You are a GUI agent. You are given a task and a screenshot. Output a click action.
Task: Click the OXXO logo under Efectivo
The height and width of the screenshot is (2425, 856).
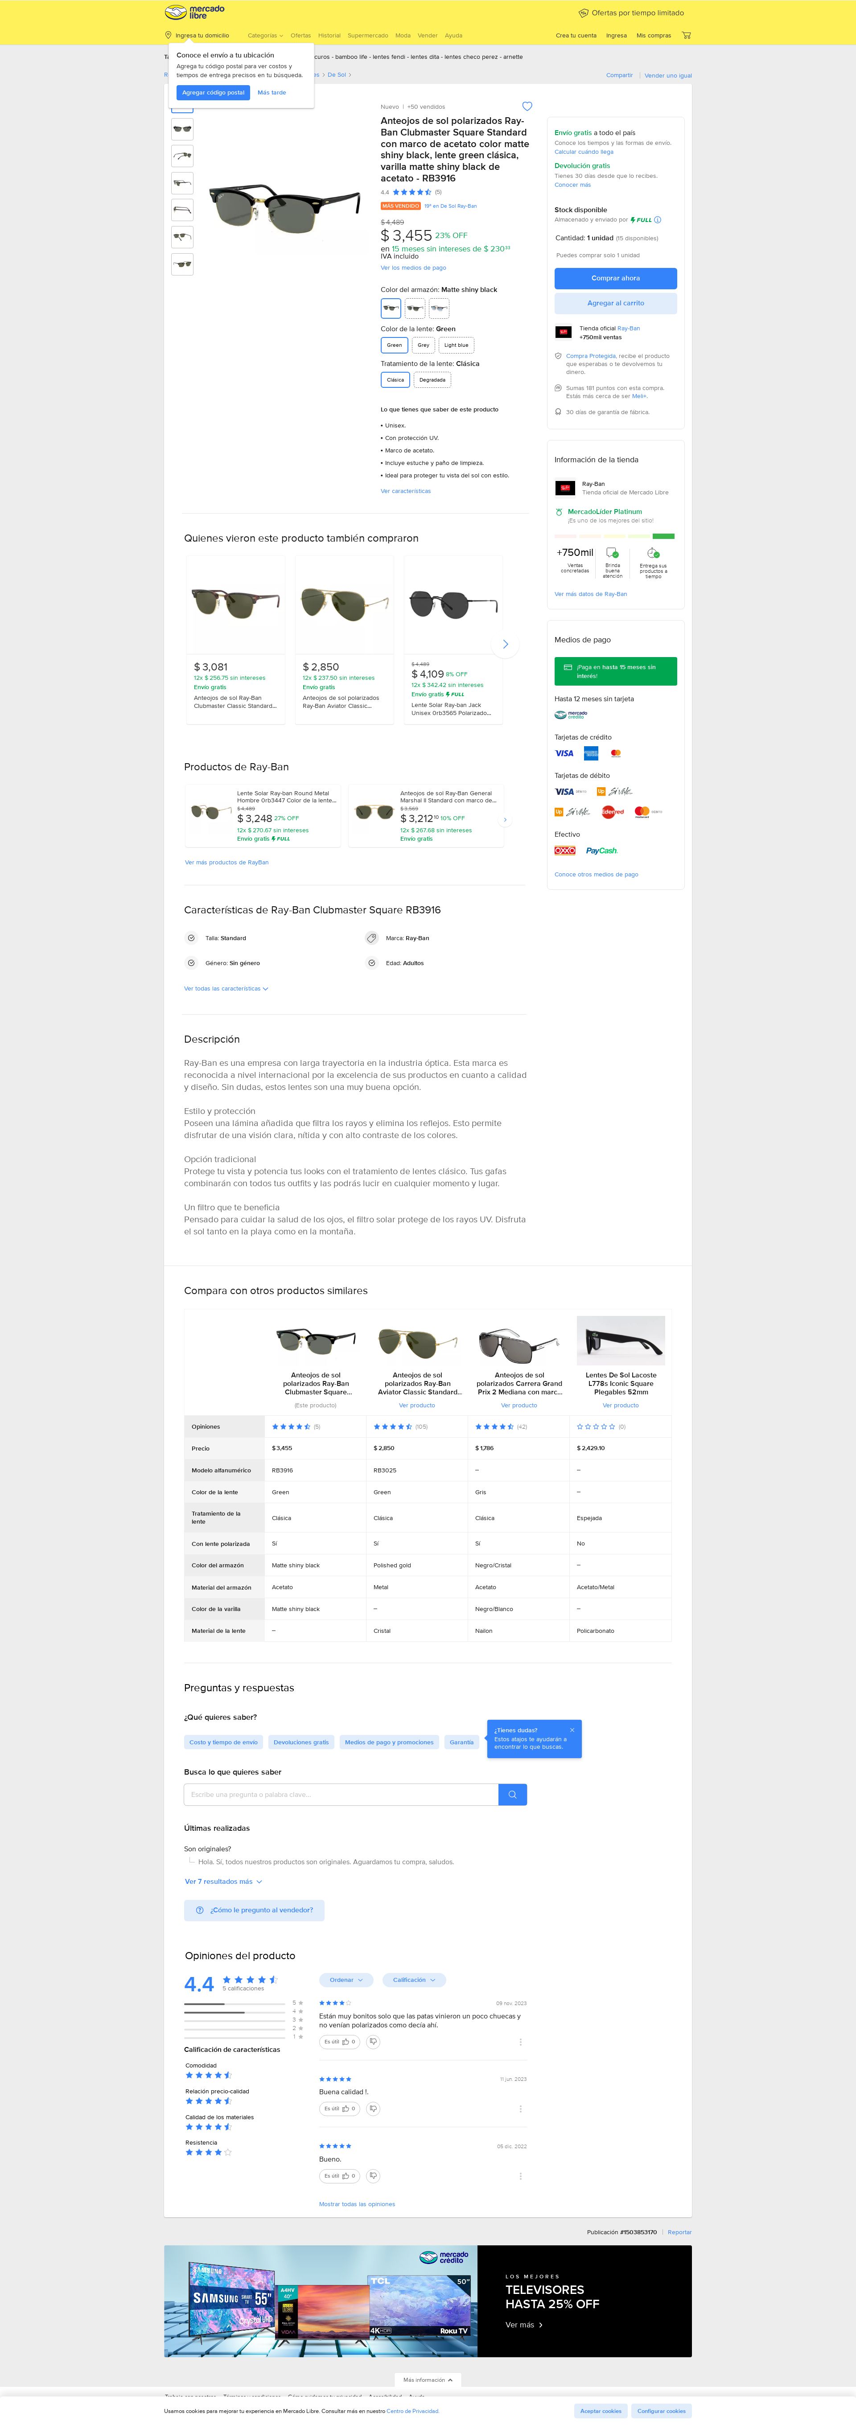pos(565,850)
